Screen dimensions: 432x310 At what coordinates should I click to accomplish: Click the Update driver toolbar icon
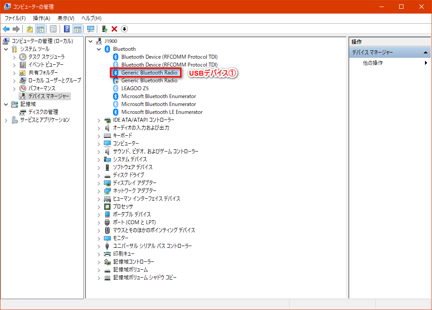pyautogui.click(x=104, y=29)
